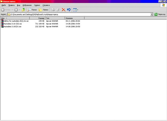Open the Справка menu
The image size is (167, 121).
coord(46,5)
